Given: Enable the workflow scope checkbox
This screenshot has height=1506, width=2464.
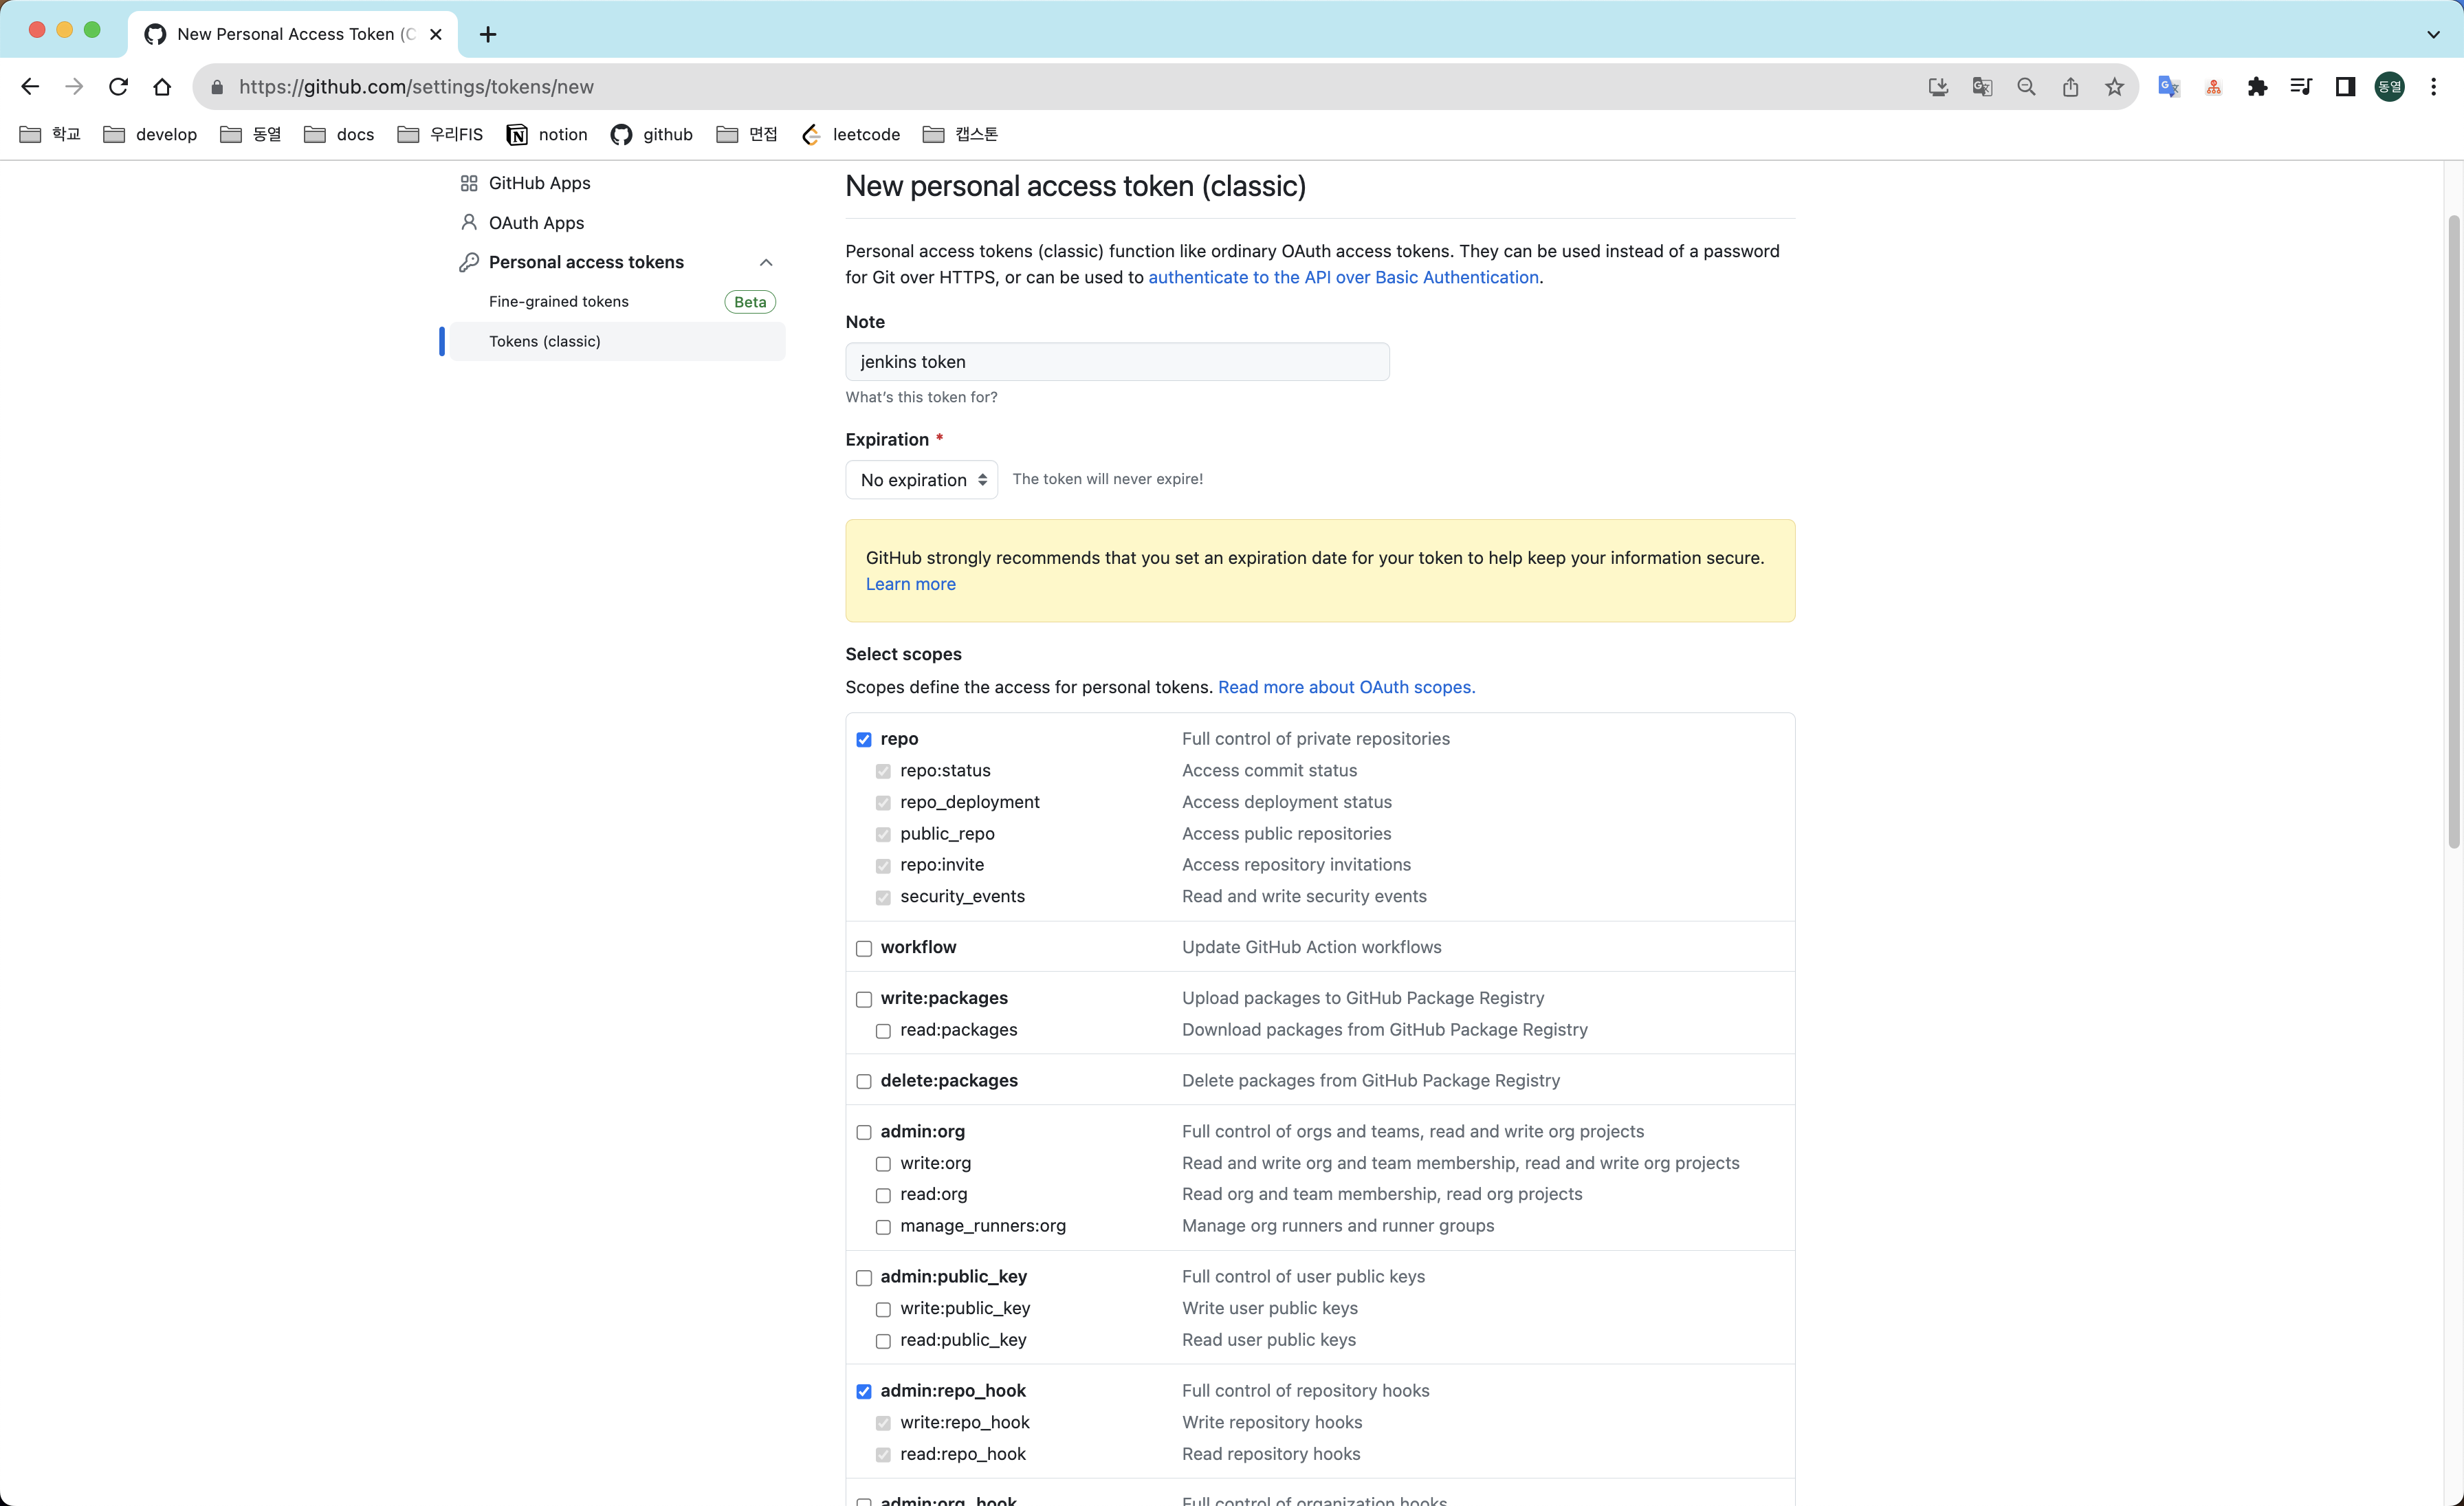Looking at the screenshot, I should coord(864,948).
